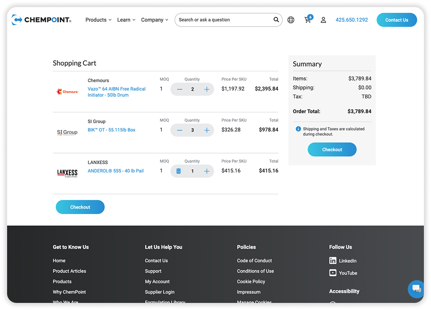Screen dimensions: 431x310
Task: Expand the Products dropdown menu
Action: coord(98,20)
